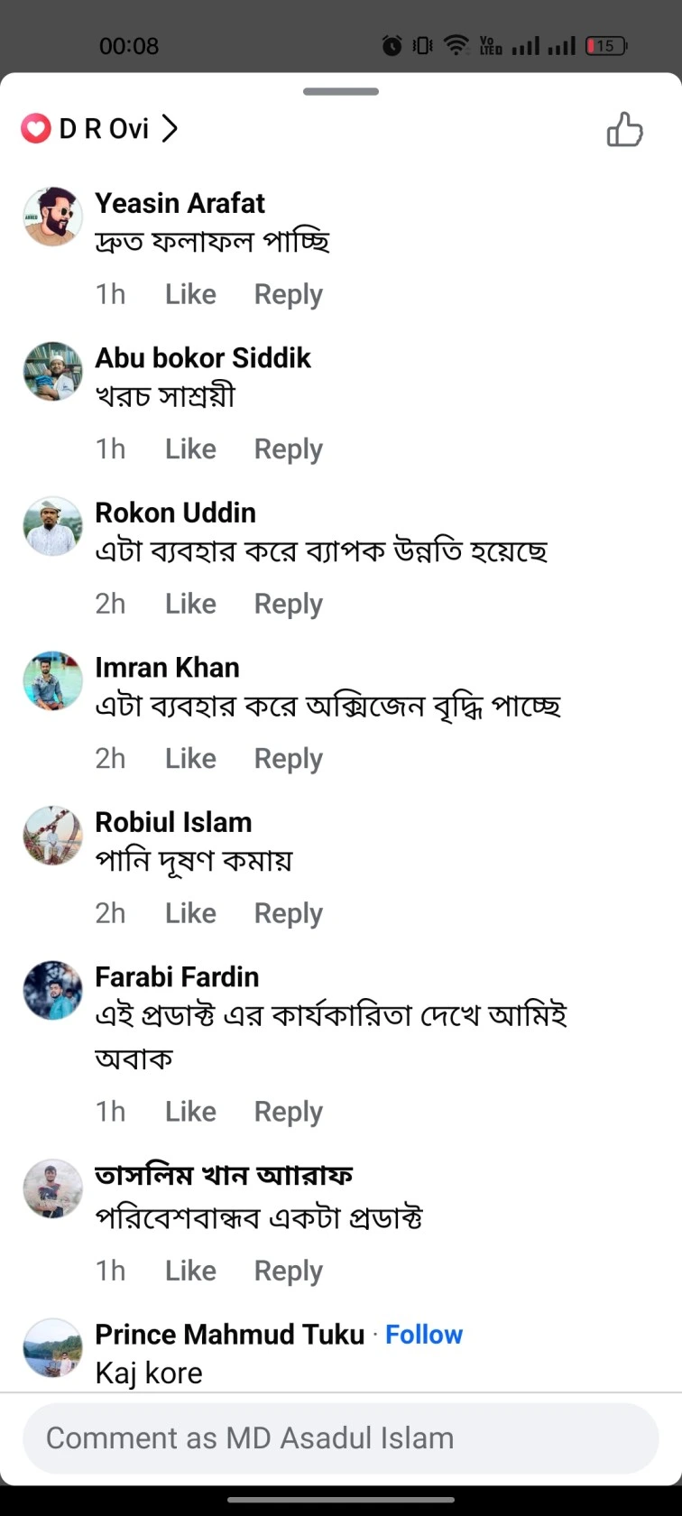Tap the Comment as MD Asadul Islam field

point(341,1438)
